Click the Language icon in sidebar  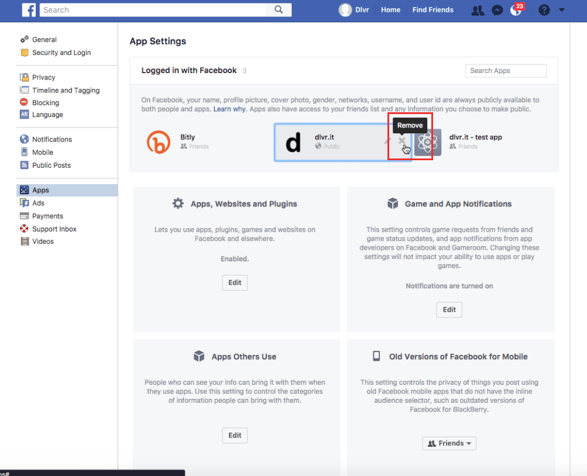(25, 115)
